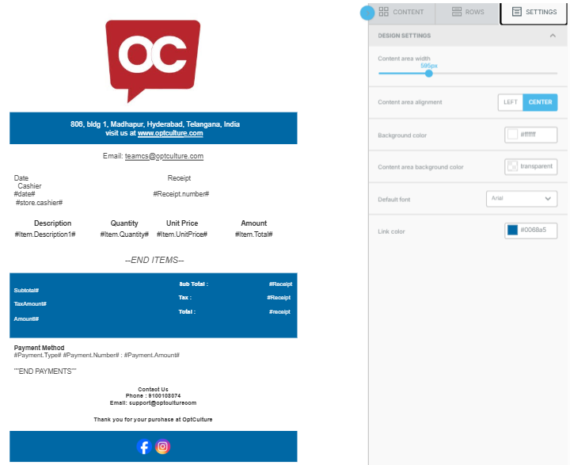
Task: Click the teamcs@optculture.com email link
Action: coord(164,156)
